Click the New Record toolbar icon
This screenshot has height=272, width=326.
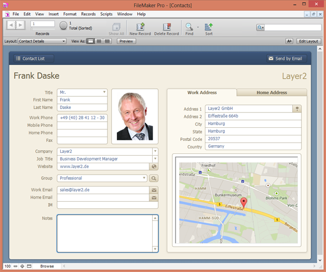pos(140,26)
